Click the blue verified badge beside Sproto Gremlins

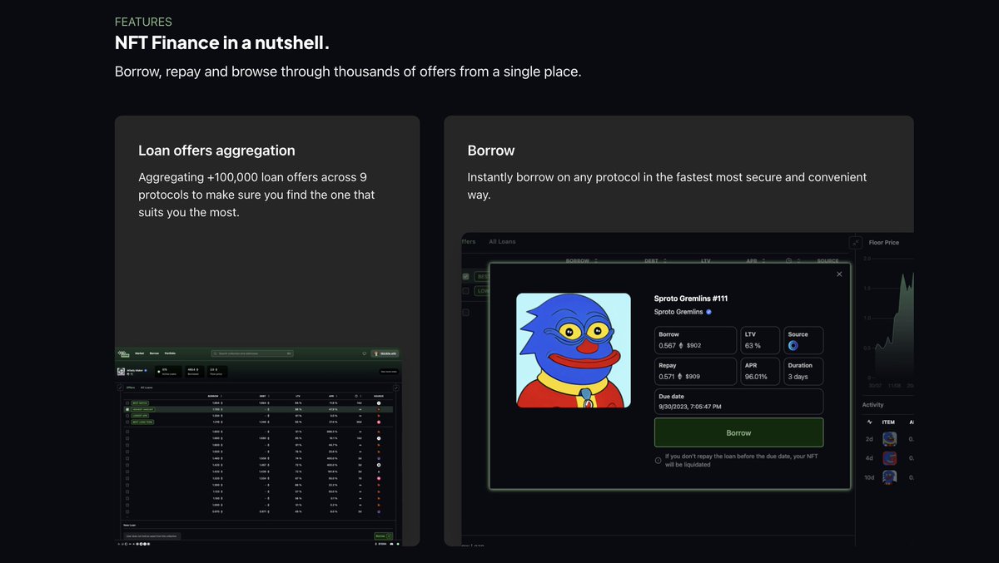click(x=709, y=312)
